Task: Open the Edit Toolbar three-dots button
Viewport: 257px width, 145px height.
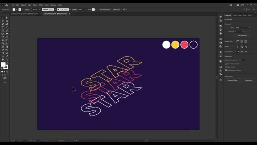Action: [5, 83]
